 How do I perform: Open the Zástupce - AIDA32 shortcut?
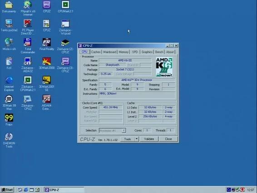28,61
